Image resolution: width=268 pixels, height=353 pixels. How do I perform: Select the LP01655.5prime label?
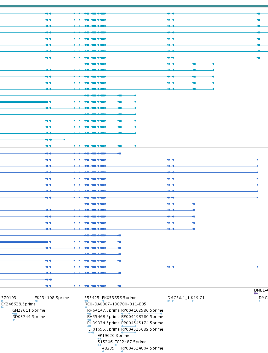coord(104,329)
